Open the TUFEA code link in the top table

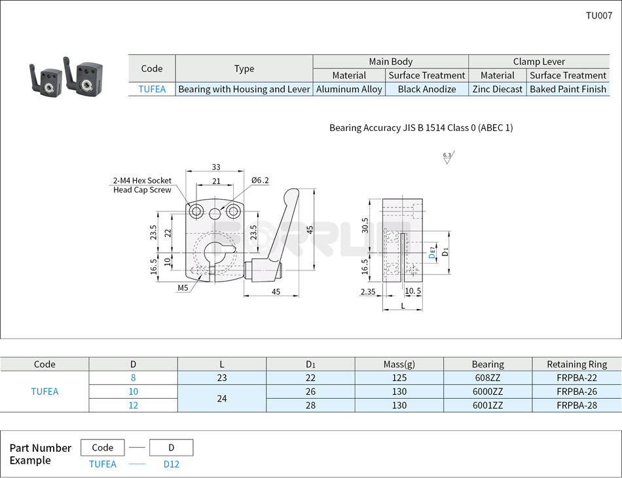click(x=152, y=89)
